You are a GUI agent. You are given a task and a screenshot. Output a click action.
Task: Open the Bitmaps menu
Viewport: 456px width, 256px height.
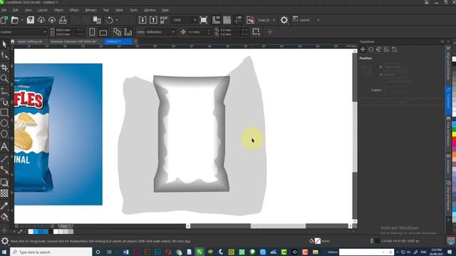pyautogui.click(x=90, y=10)
